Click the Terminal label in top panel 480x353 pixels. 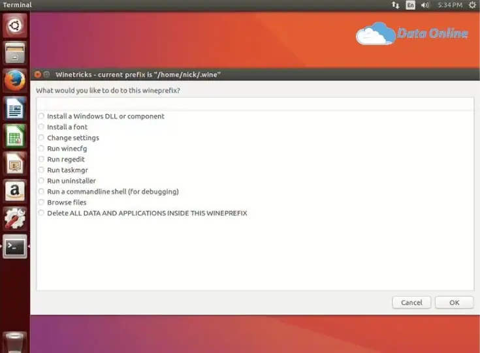point(17,5)
